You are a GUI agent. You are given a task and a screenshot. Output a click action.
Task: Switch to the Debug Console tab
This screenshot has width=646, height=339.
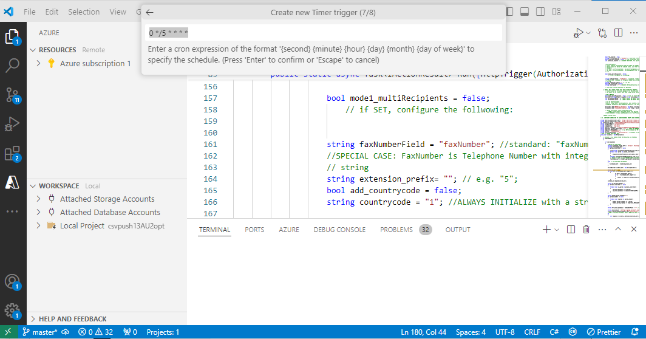pos(339,230)
